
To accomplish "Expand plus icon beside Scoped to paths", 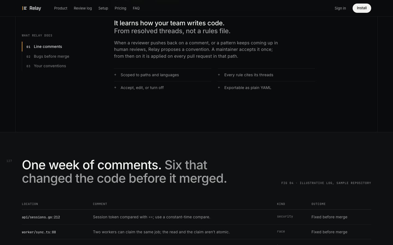I will (x=115, y=75).
